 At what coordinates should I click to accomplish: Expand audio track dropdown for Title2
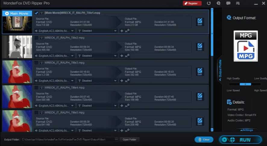[x=72, y=56]
